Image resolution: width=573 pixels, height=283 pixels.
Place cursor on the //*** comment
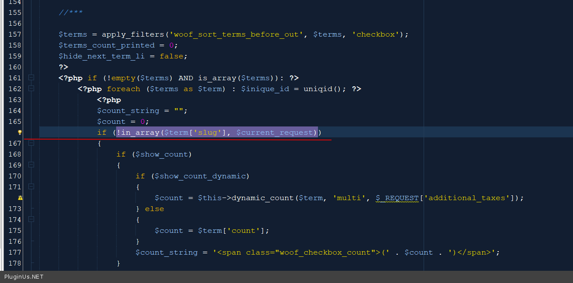[71, 13]
